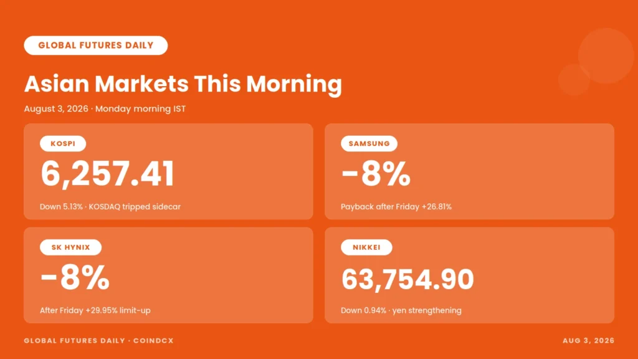
Task: Click Payback after Friday +26.81% caption
Action: pyautogui.click(x=396, y=207)
